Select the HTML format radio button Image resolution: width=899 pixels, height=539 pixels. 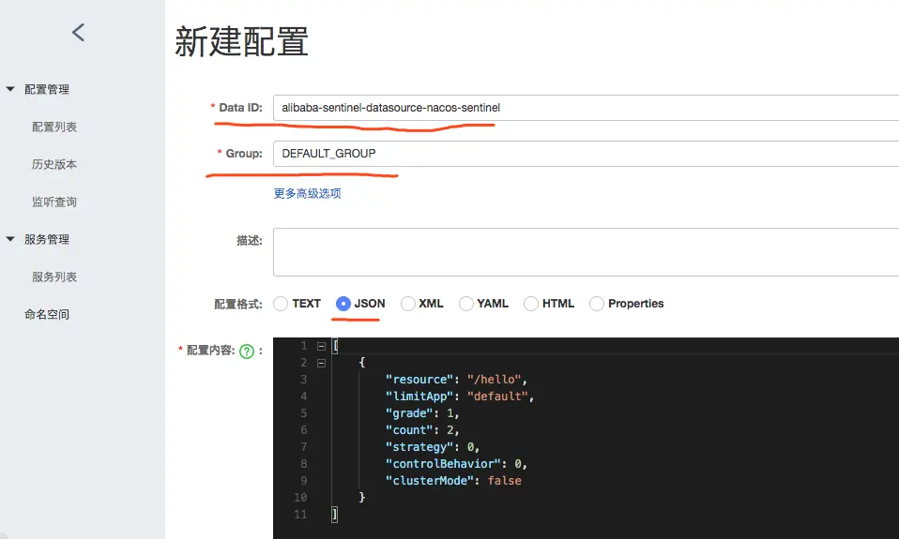click(531, 304)
